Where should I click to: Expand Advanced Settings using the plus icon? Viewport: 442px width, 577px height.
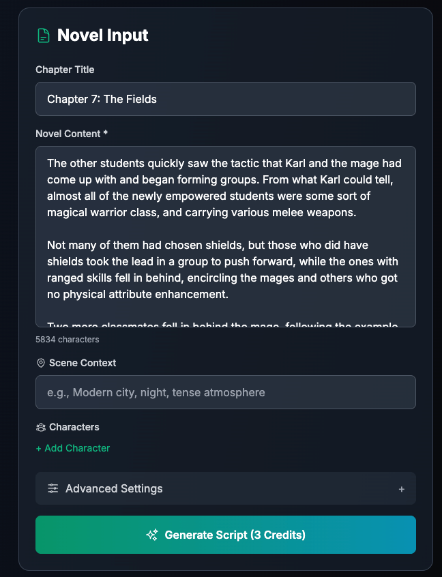point(402,489)
